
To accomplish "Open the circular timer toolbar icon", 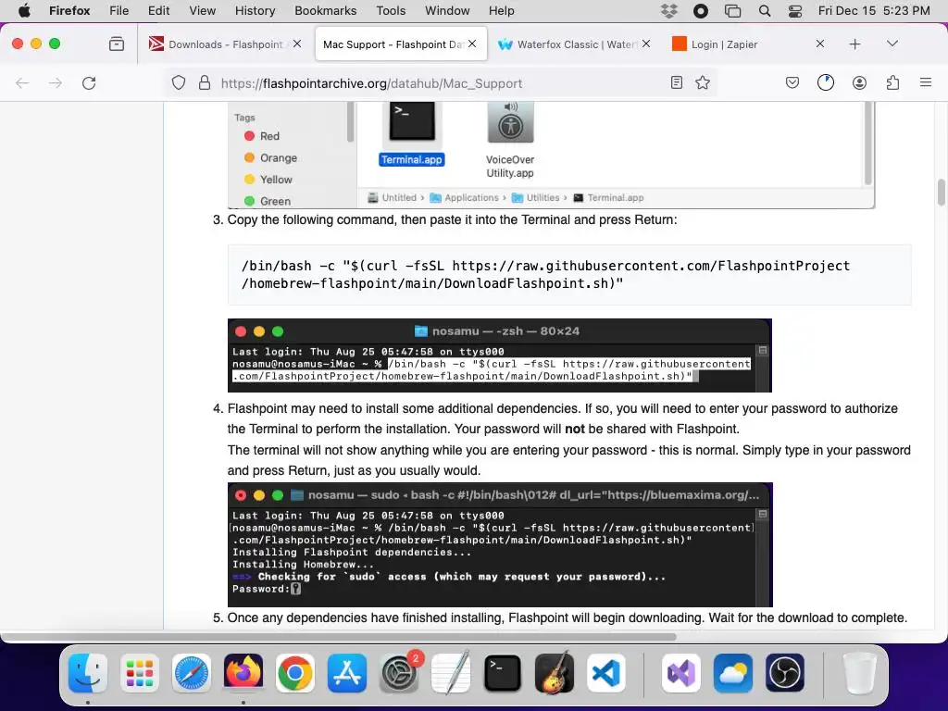I will click(825, 82).
